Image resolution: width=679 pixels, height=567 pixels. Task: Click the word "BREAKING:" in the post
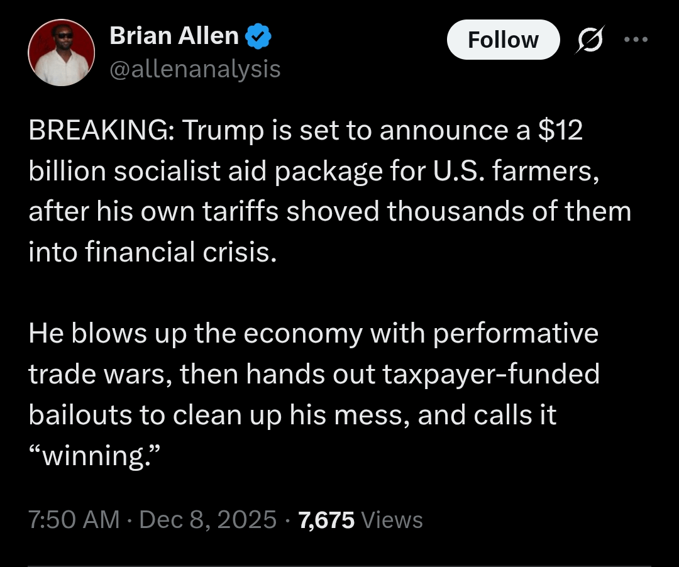104,130
